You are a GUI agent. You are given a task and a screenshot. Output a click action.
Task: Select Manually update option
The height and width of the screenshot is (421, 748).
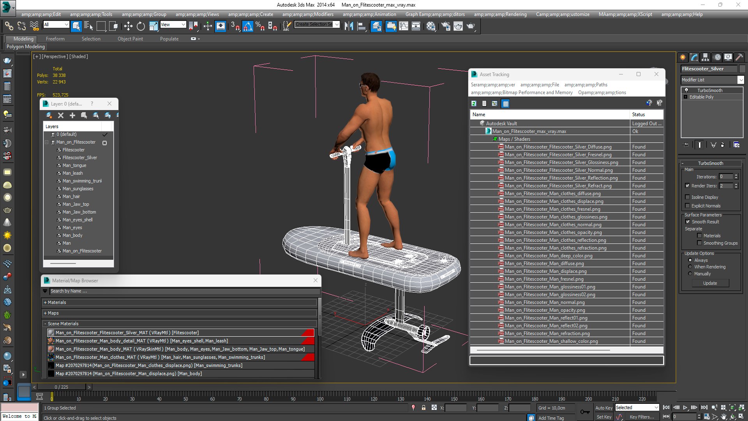point(690,274)
